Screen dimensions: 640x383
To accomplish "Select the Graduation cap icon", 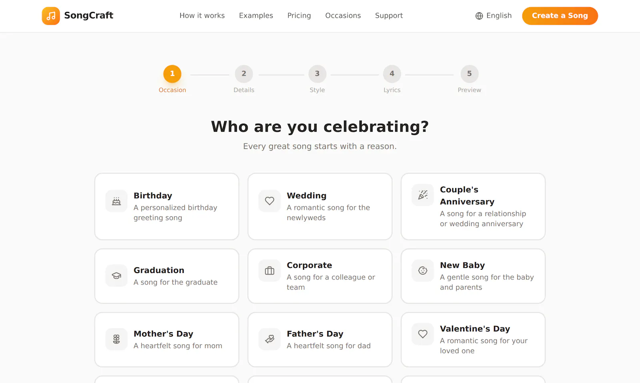I will (116, 276).
